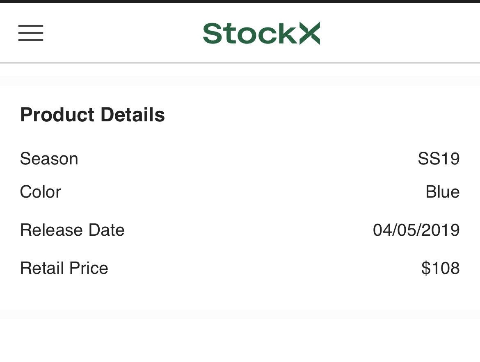Click the header bar beside the logo
This screenshot has width=480, height=362.
tap(398, 33)
